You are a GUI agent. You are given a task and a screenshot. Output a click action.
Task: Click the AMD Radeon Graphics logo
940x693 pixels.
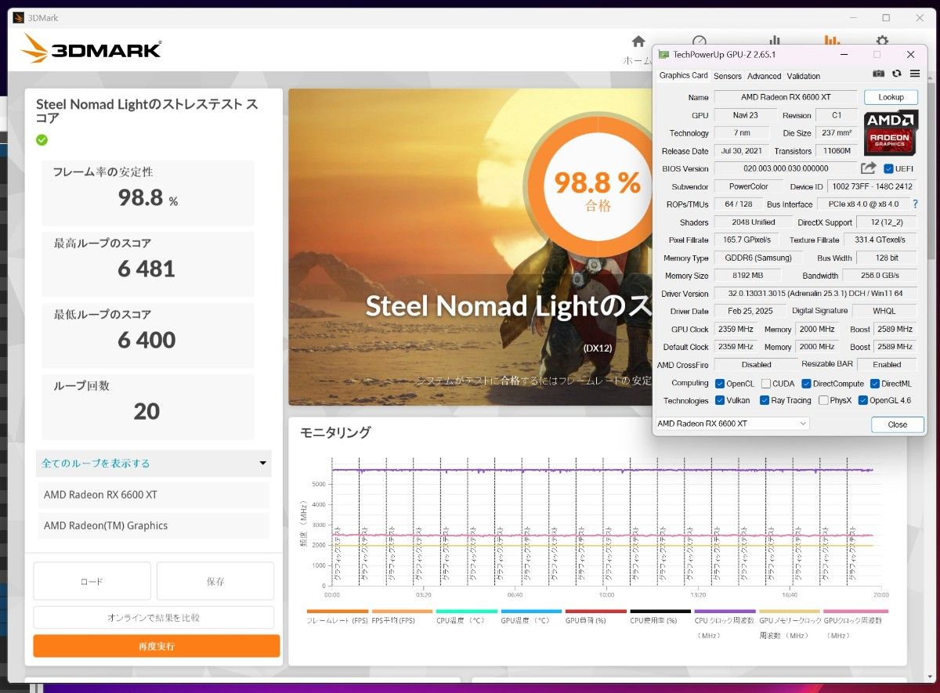[x=891, y=132]
